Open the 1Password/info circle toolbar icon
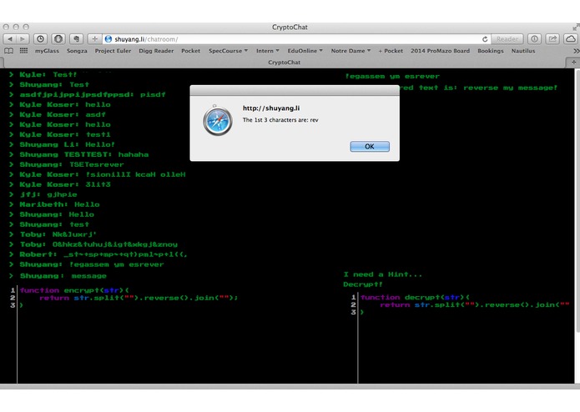580x412 pixels. coord(534,39)
